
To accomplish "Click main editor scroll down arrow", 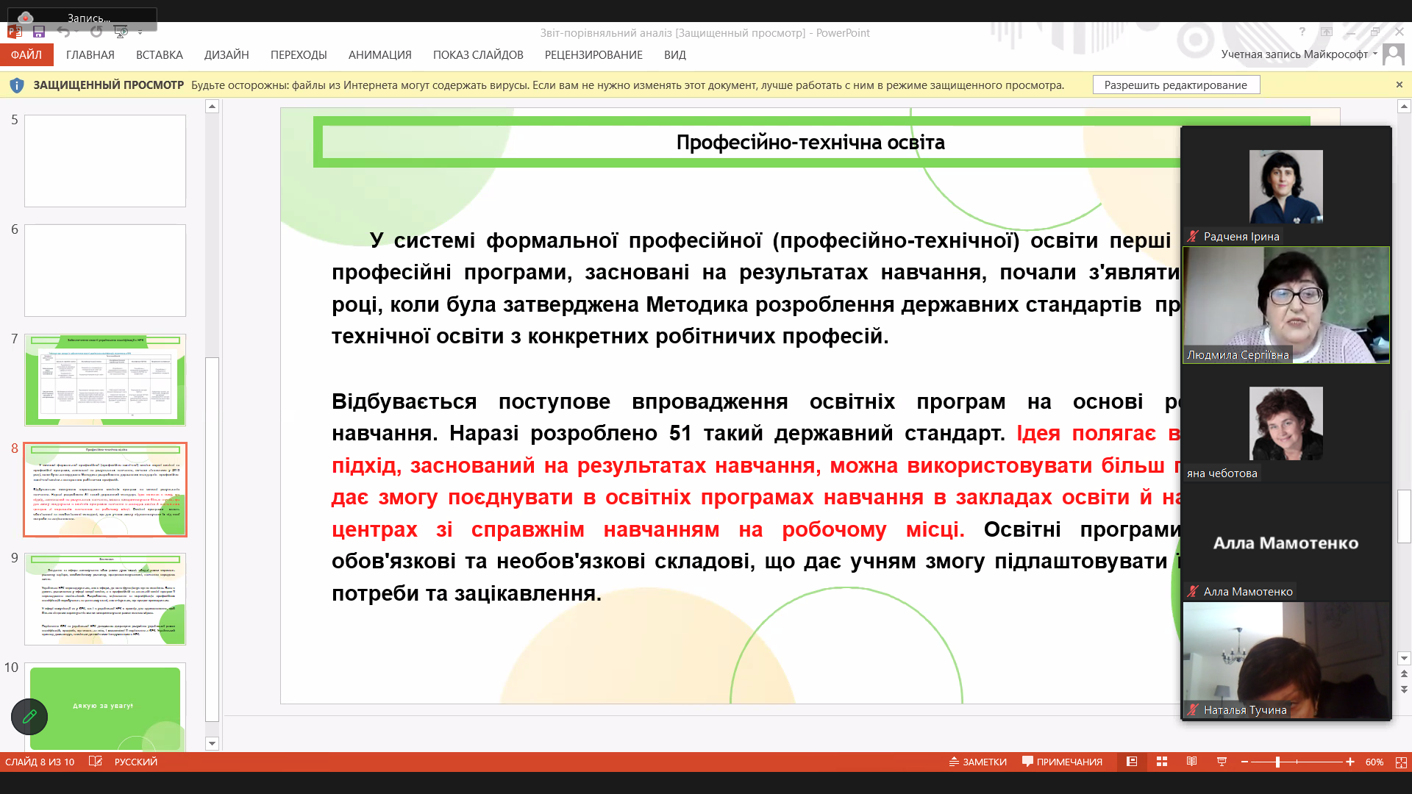I will tap(1404, 659).
